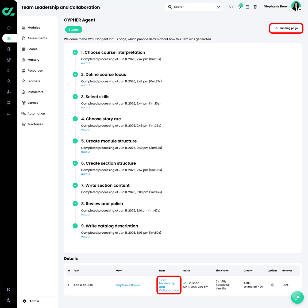Screen dimensions: 308x308
Task: Open the single user icon in the left rail
Action: 9,81
